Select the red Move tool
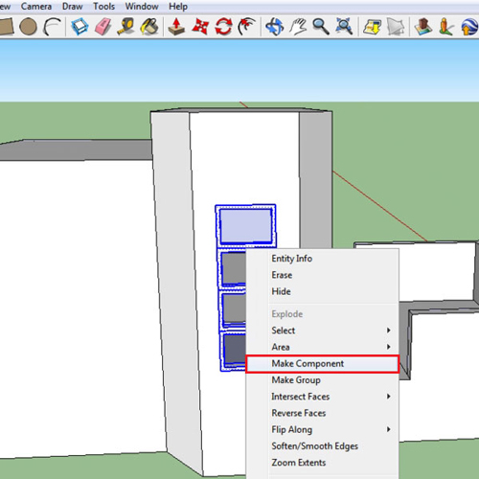 point(200,27)
